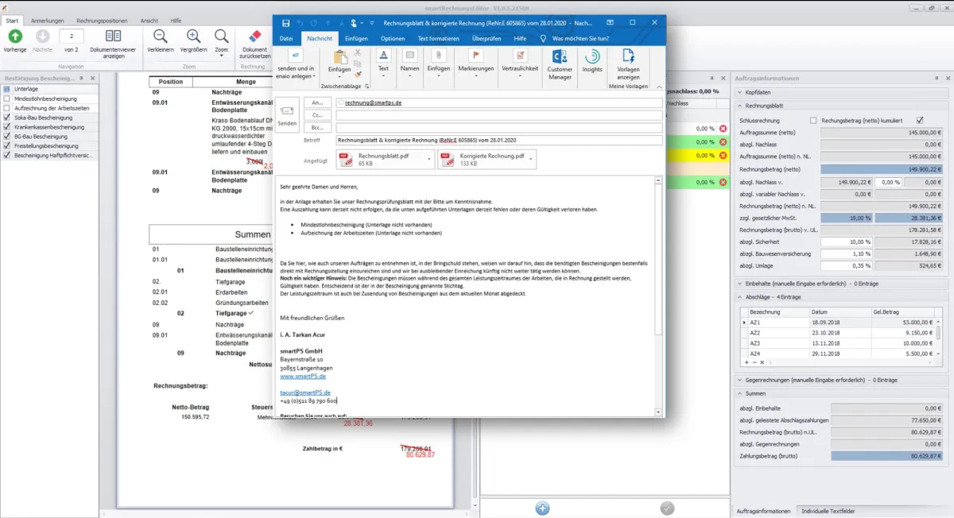Screen dimensions: 954x518
Task: Open the Rechnungspositionen tab
Action: [100, 21]
